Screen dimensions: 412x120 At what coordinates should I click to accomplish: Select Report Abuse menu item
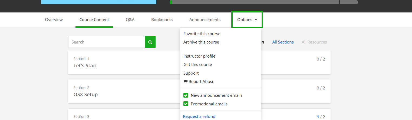pos(199,82)
